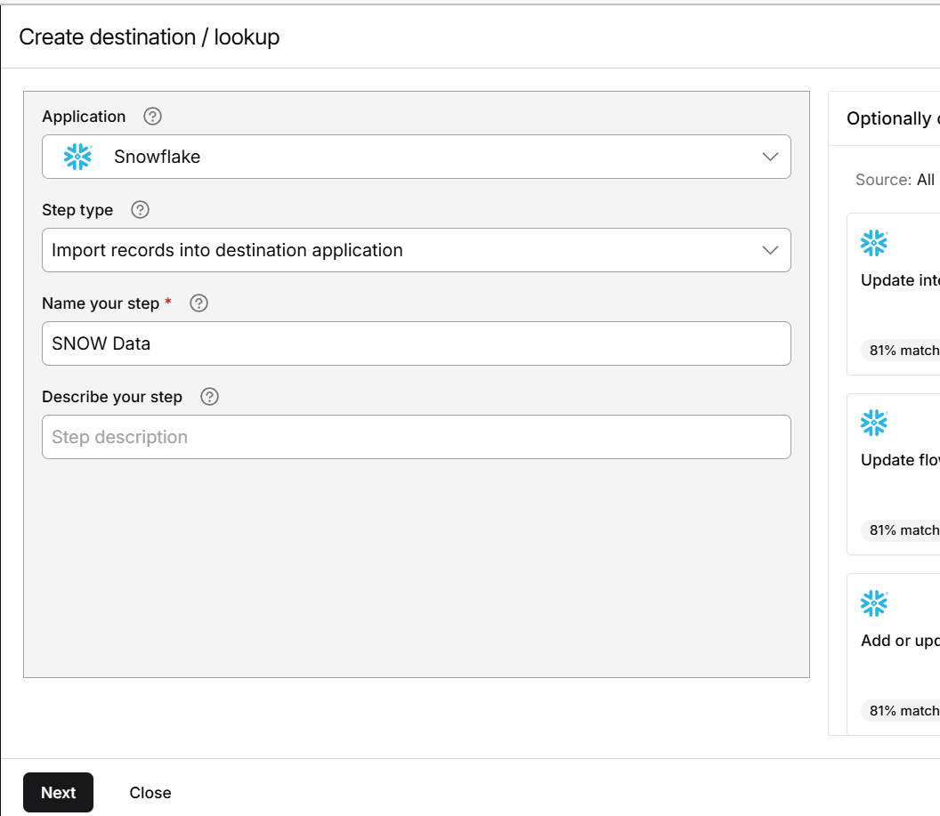Click 81% match badge under 'Add or upd'
The image size is (940, 816).
click(903, 710)
